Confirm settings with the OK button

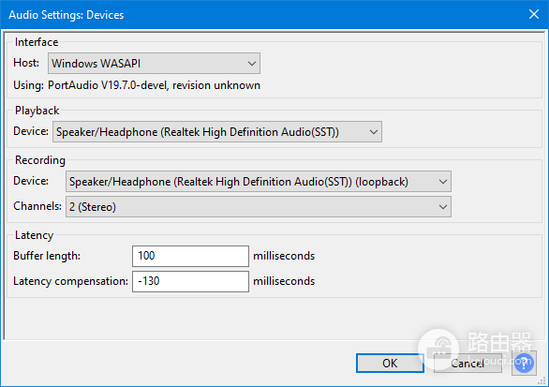coord(390,364)
